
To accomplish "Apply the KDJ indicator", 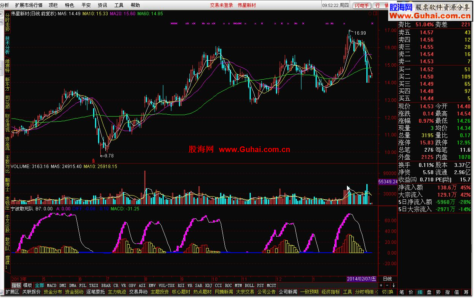I will (x=208, y=285).
